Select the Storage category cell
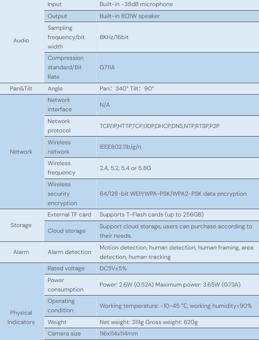Screen dimensions: 259x340 point(21,225)
